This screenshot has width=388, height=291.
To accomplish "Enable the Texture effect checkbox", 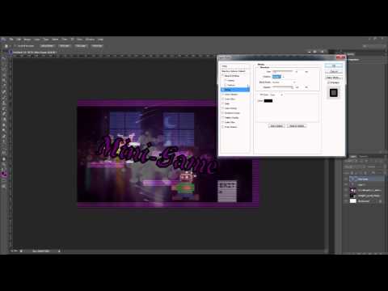I will (x=226, y=85).
